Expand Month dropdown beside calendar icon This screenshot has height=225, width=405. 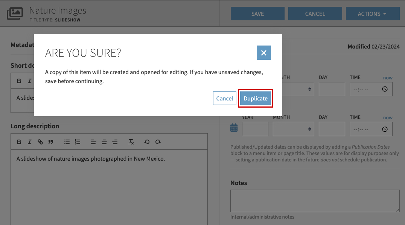tap(293, 129)
